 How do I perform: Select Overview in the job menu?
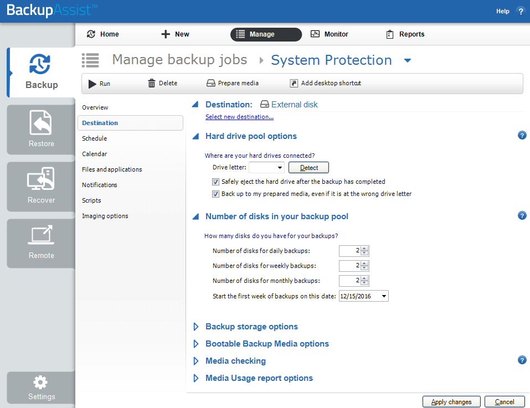(95, 107)
